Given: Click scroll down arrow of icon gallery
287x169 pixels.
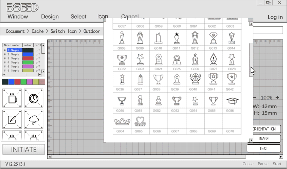Looking at the screenshot, I should 251,140.
